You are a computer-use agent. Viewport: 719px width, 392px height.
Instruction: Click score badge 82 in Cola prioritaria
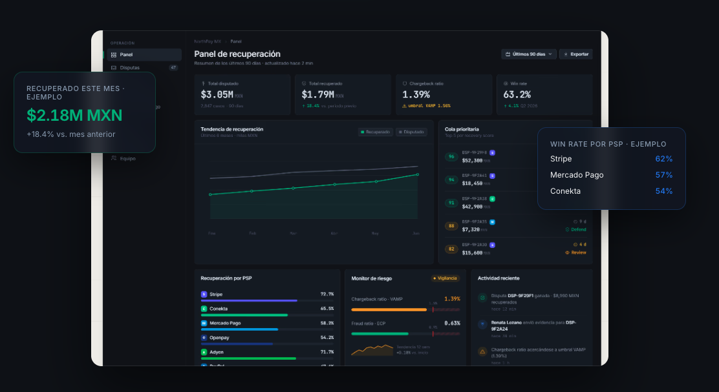click(x=451, y=249)
